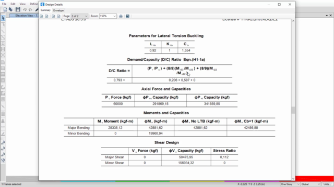The image size is (334, 187).
Task: Click the Pu Force value 60000
Action: (x=118, y=104)
